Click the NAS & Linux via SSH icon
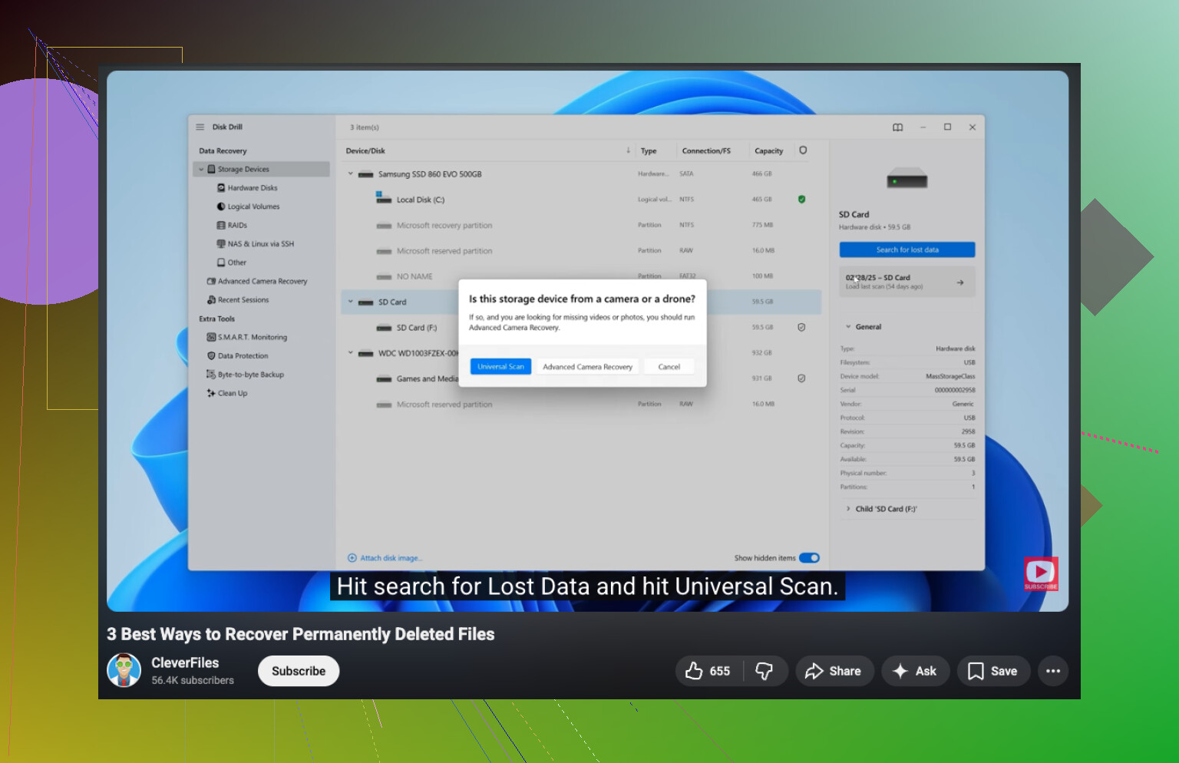This screenshot has height=763, width=1179. [221, 244]
